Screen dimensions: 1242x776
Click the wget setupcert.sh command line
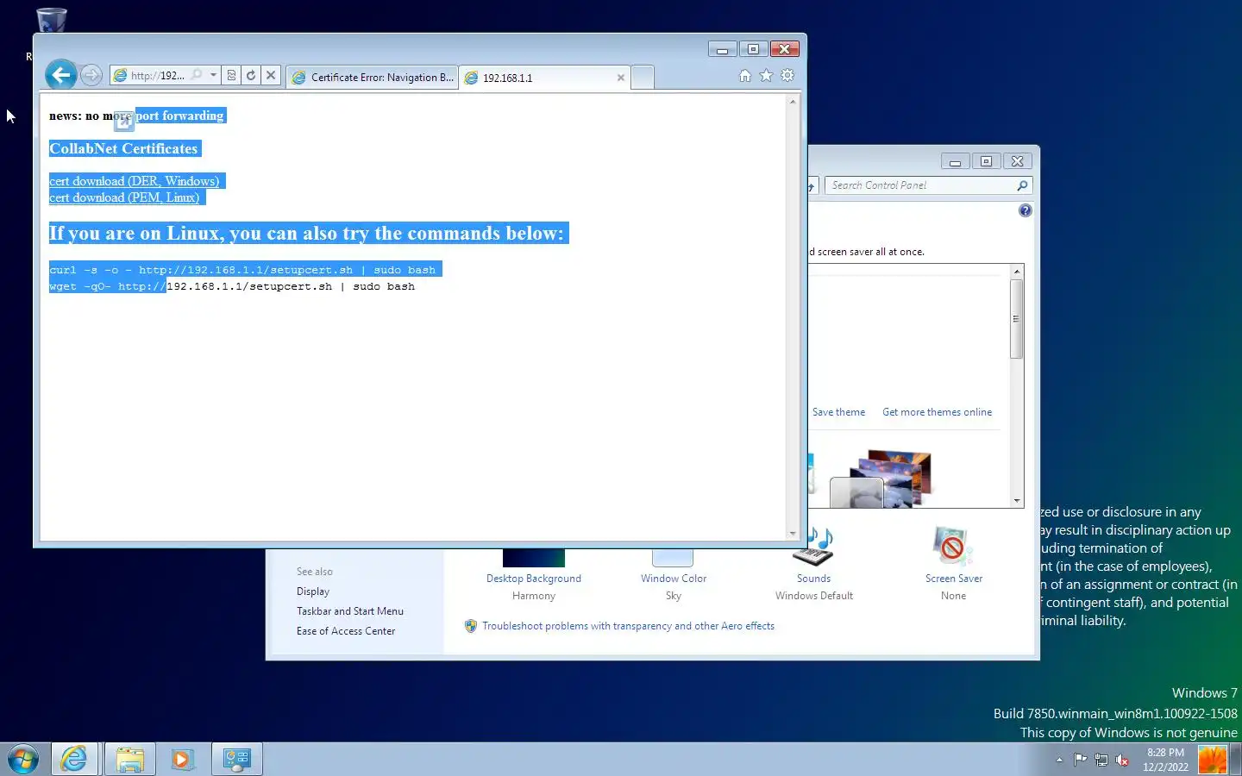pyautogui.click(x=232, y=286)
